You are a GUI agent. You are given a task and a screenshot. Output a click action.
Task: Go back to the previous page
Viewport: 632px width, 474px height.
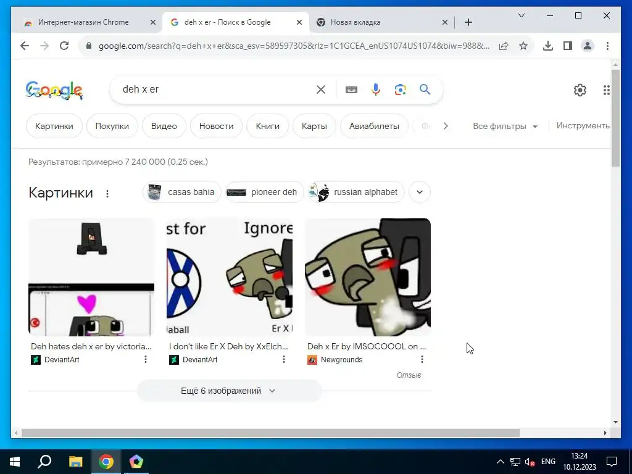click(25, 46)
